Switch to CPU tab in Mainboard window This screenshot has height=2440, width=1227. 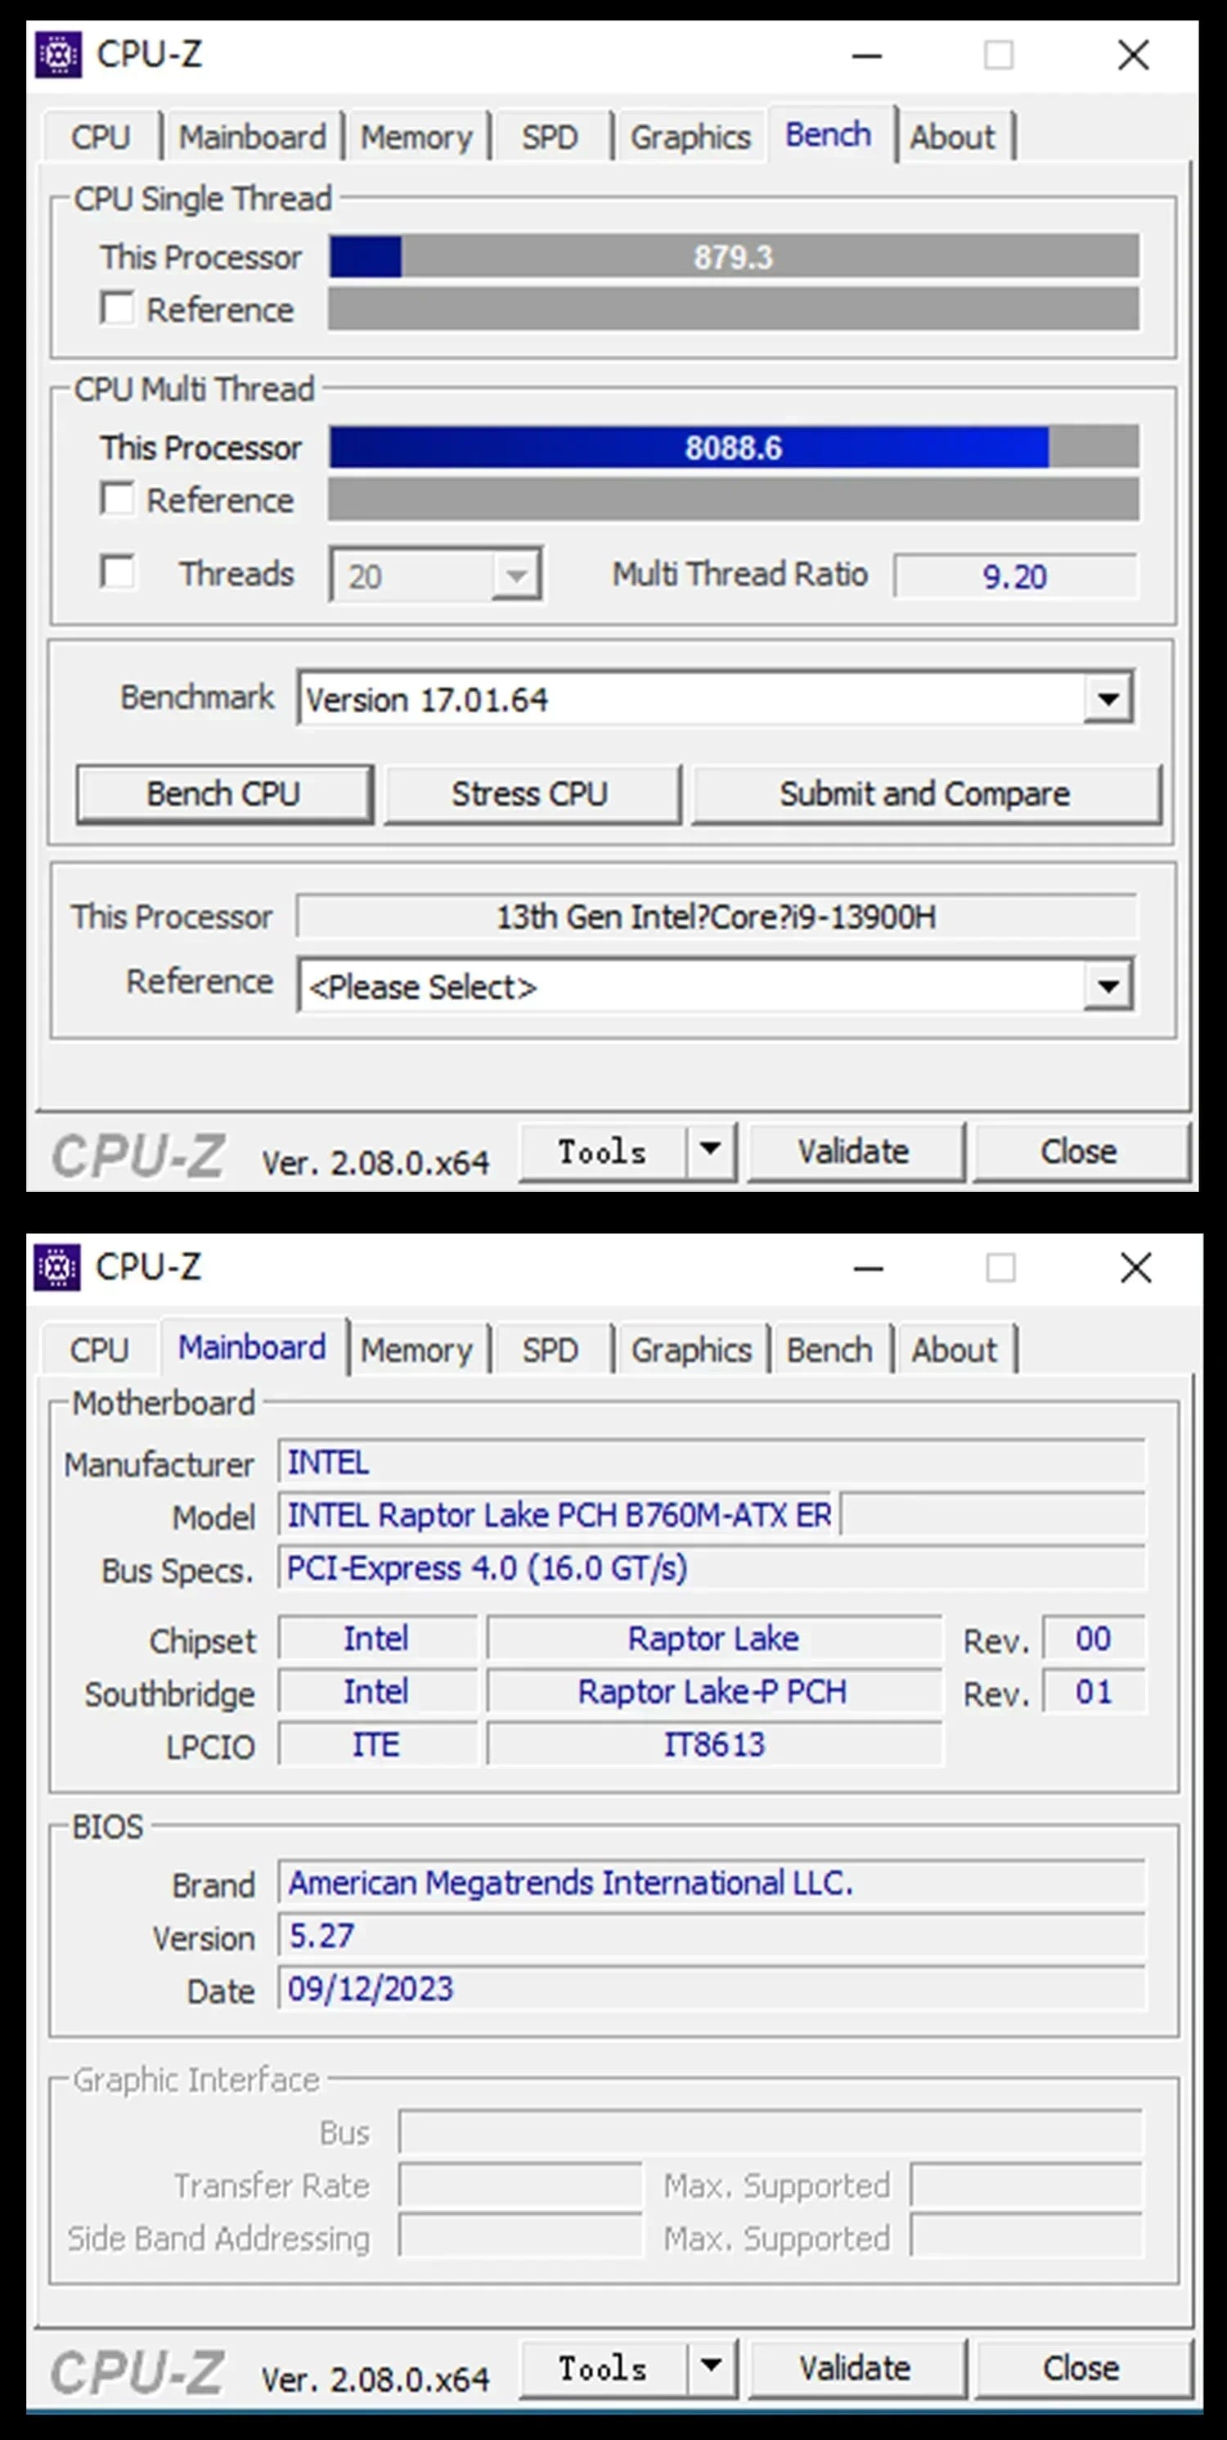pos(100,1350)
